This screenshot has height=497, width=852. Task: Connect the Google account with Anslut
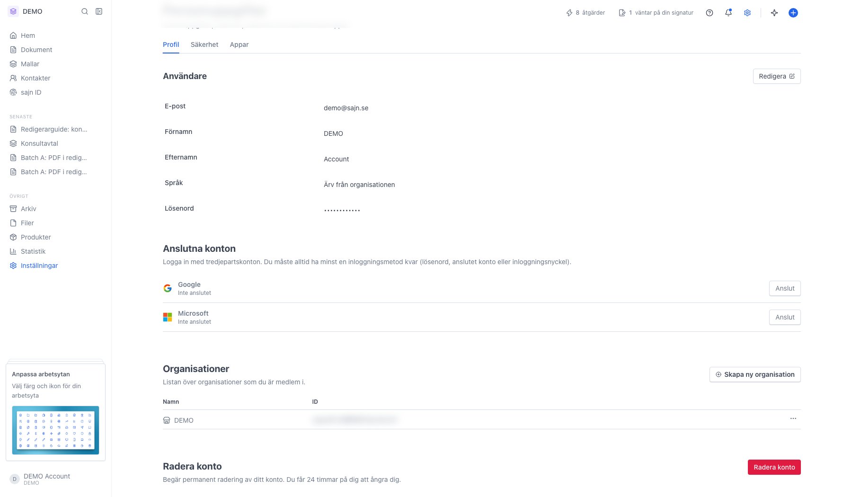(x=785, y=288)
